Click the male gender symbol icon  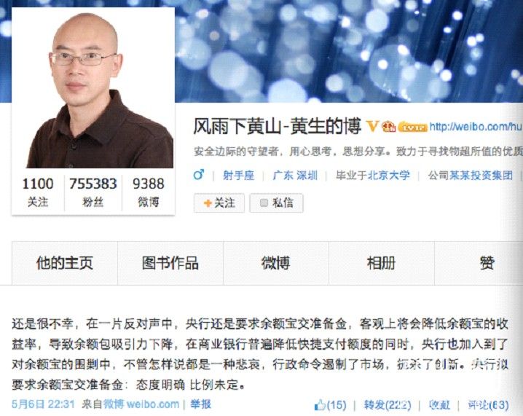[x=199, y=174]
